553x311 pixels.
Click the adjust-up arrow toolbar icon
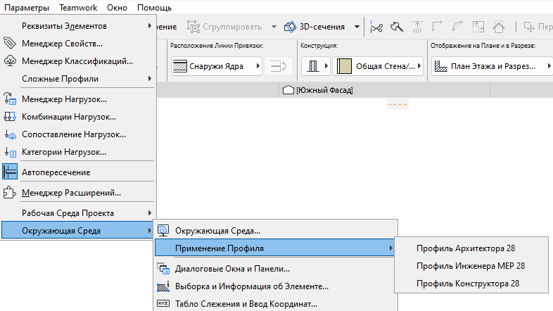coord(417,27)
